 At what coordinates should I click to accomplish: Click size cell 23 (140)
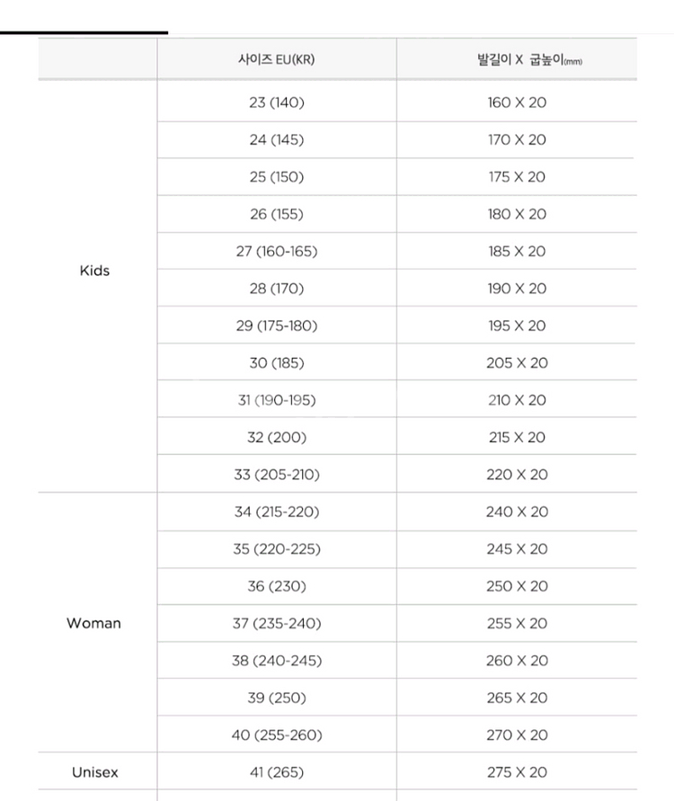pyautogui.click(x=277, y=102)
